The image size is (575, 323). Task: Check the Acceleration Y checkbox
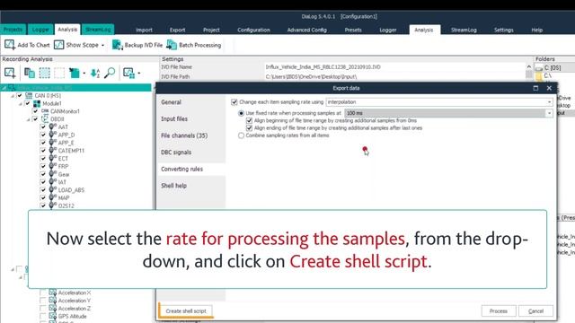point(43,301)
